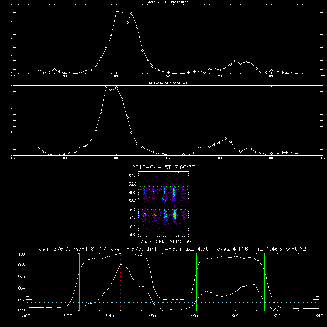Select the 'widt 62' value in stats line

click(296, 249)
